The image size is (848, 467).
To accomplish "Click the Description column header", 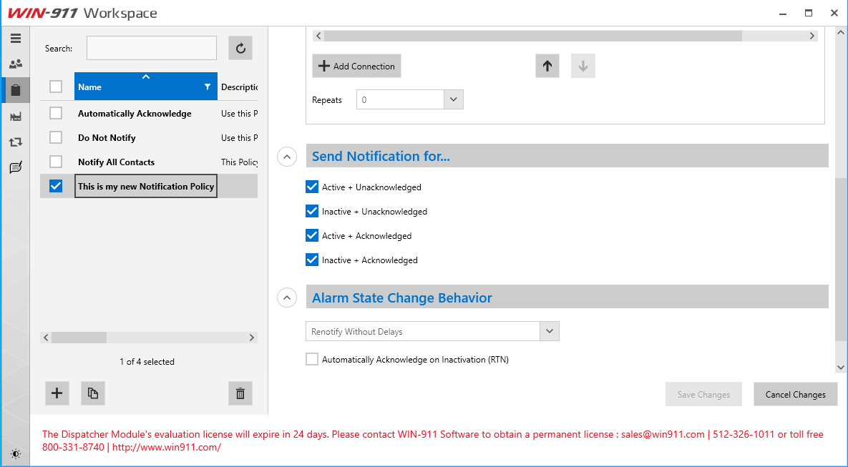I will click(x=239, y=87).
